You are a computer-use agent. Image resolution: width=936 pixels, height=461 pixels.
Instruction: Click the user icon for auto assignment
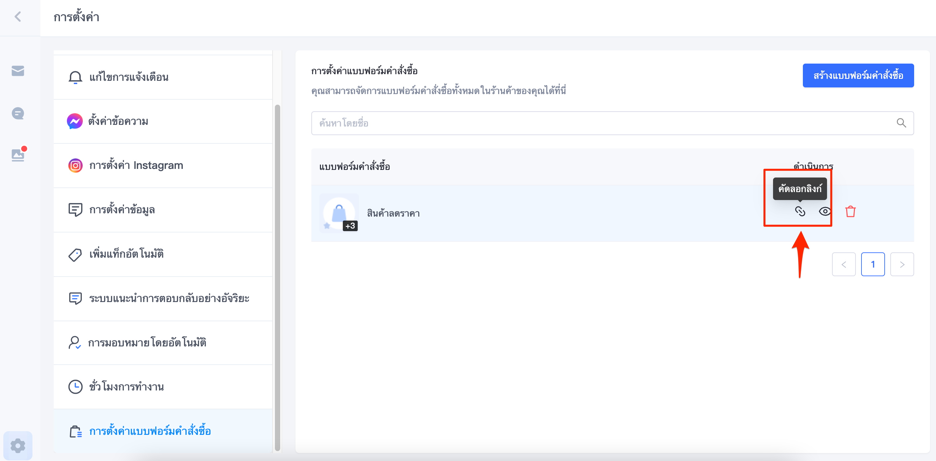tap(75, 342)
